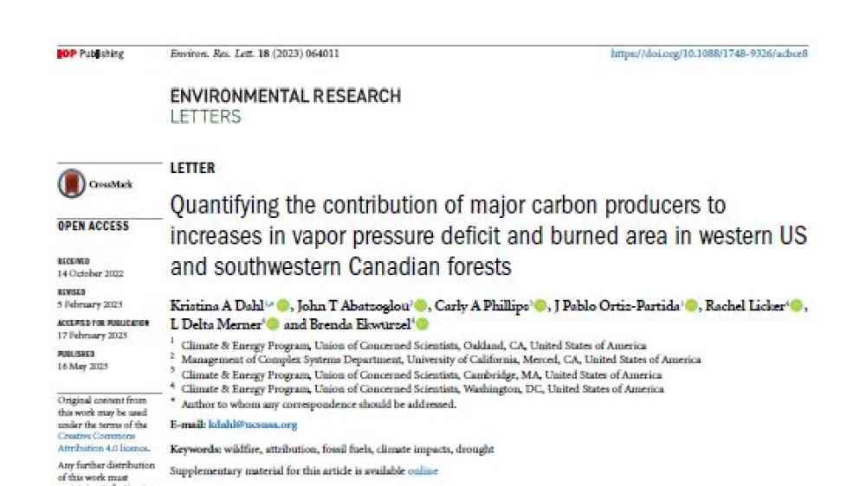
Task: Click the Environmental Research Letters journal title
Action: (286, 106)
